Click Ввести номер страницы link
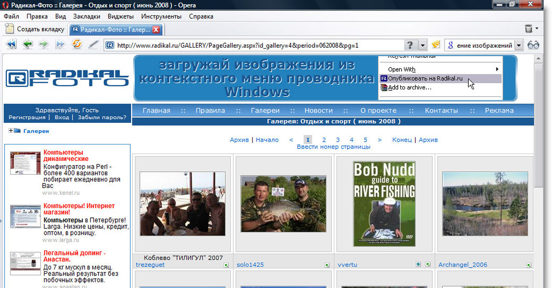Screen dimensions: 552x288 click(x=333, y=147)
